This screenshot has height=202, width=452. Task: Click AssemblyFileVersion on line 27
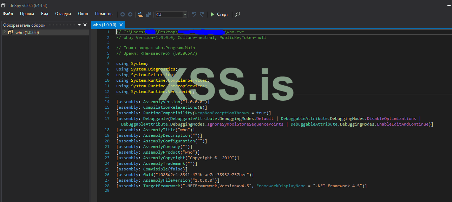click(166, 180)
